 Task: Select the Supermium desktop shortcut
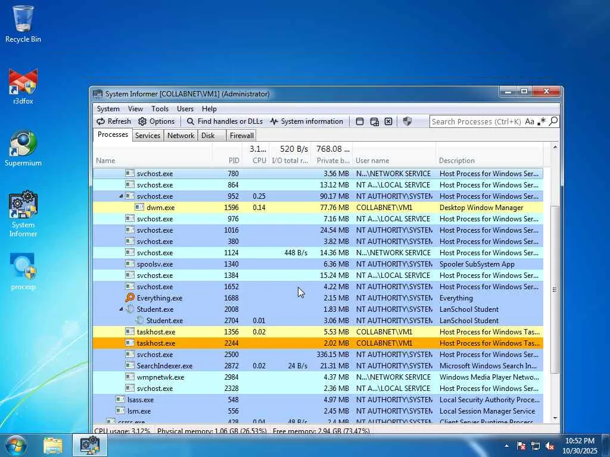tap(23, 148)
